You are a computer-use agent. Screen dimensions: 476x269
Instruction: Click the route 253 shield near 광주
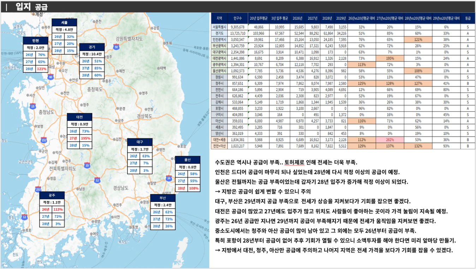pyautogui.click(x=38, y=190)
